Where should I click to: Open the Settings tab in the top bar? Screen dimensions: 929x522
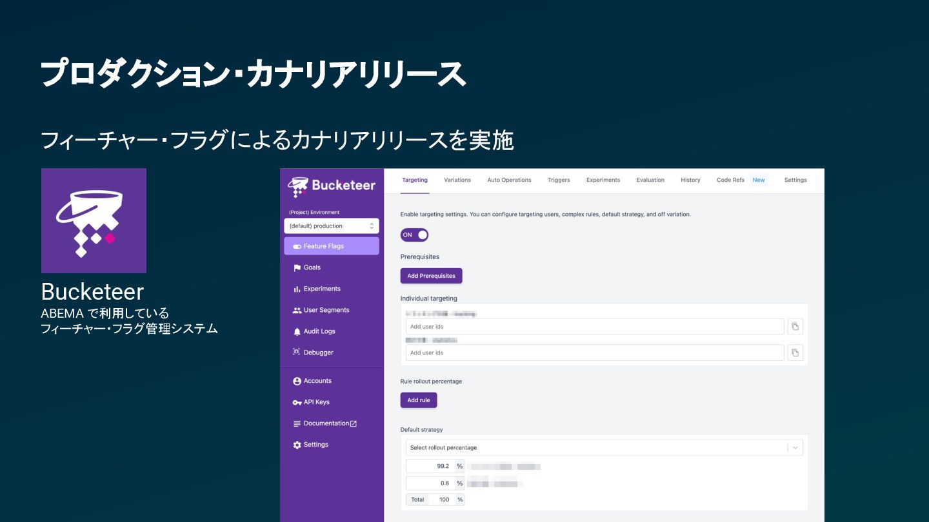[x=795, y=180]
